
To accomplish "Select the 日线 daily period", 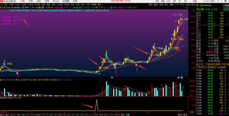I will (43, 5).
